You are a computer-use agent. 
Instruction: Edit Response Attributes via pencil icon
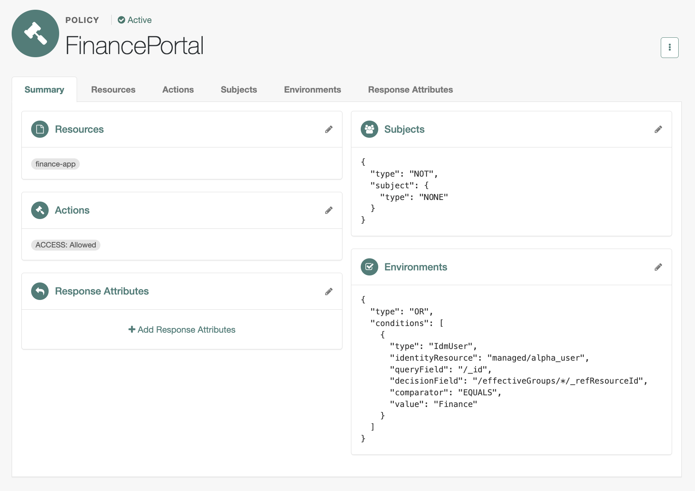coord(329,292)
